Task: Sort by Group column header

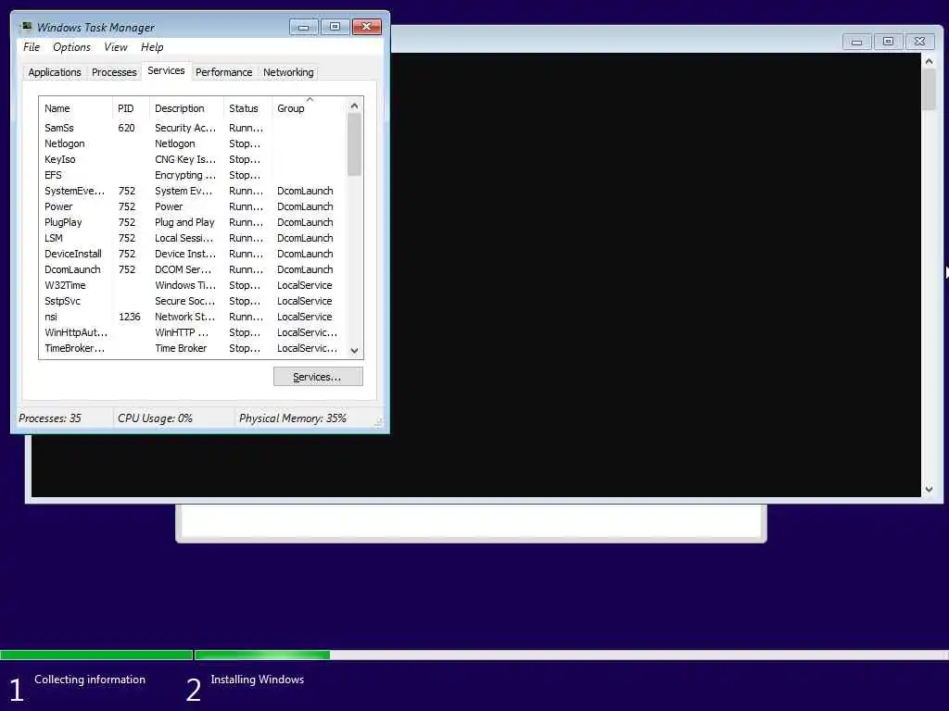Action: click(x=309, y=109)
